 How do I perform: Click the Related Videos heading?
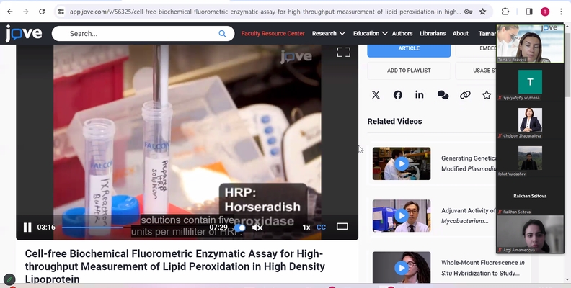(394, 122)
